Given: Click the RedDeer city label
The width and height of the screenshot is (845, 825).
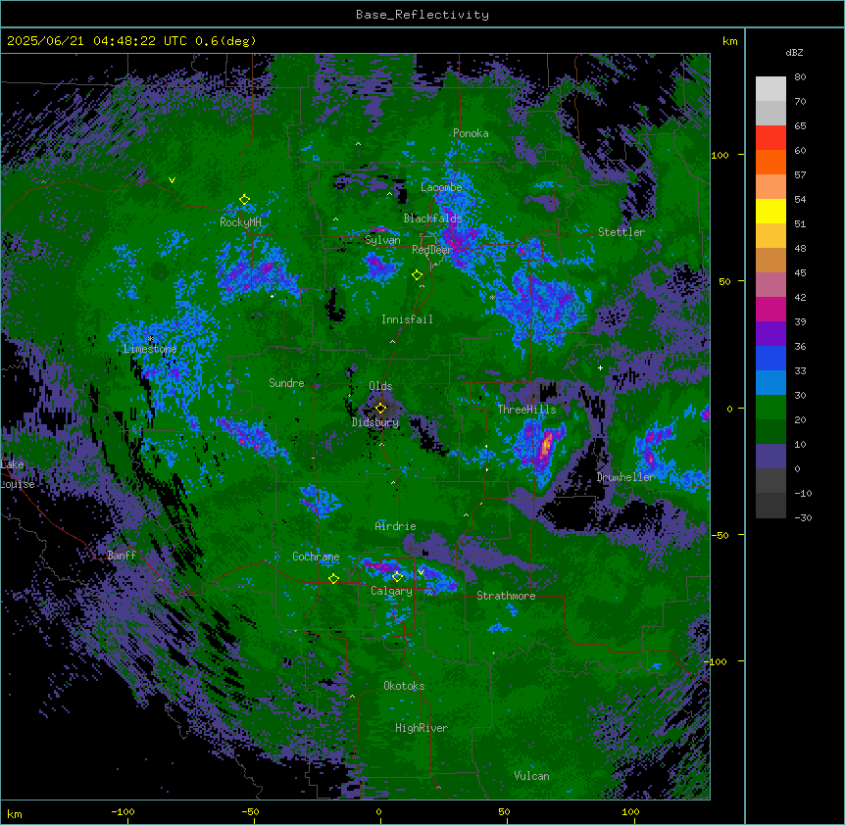Looking at the screenshot, I should [x=432, y=250].
